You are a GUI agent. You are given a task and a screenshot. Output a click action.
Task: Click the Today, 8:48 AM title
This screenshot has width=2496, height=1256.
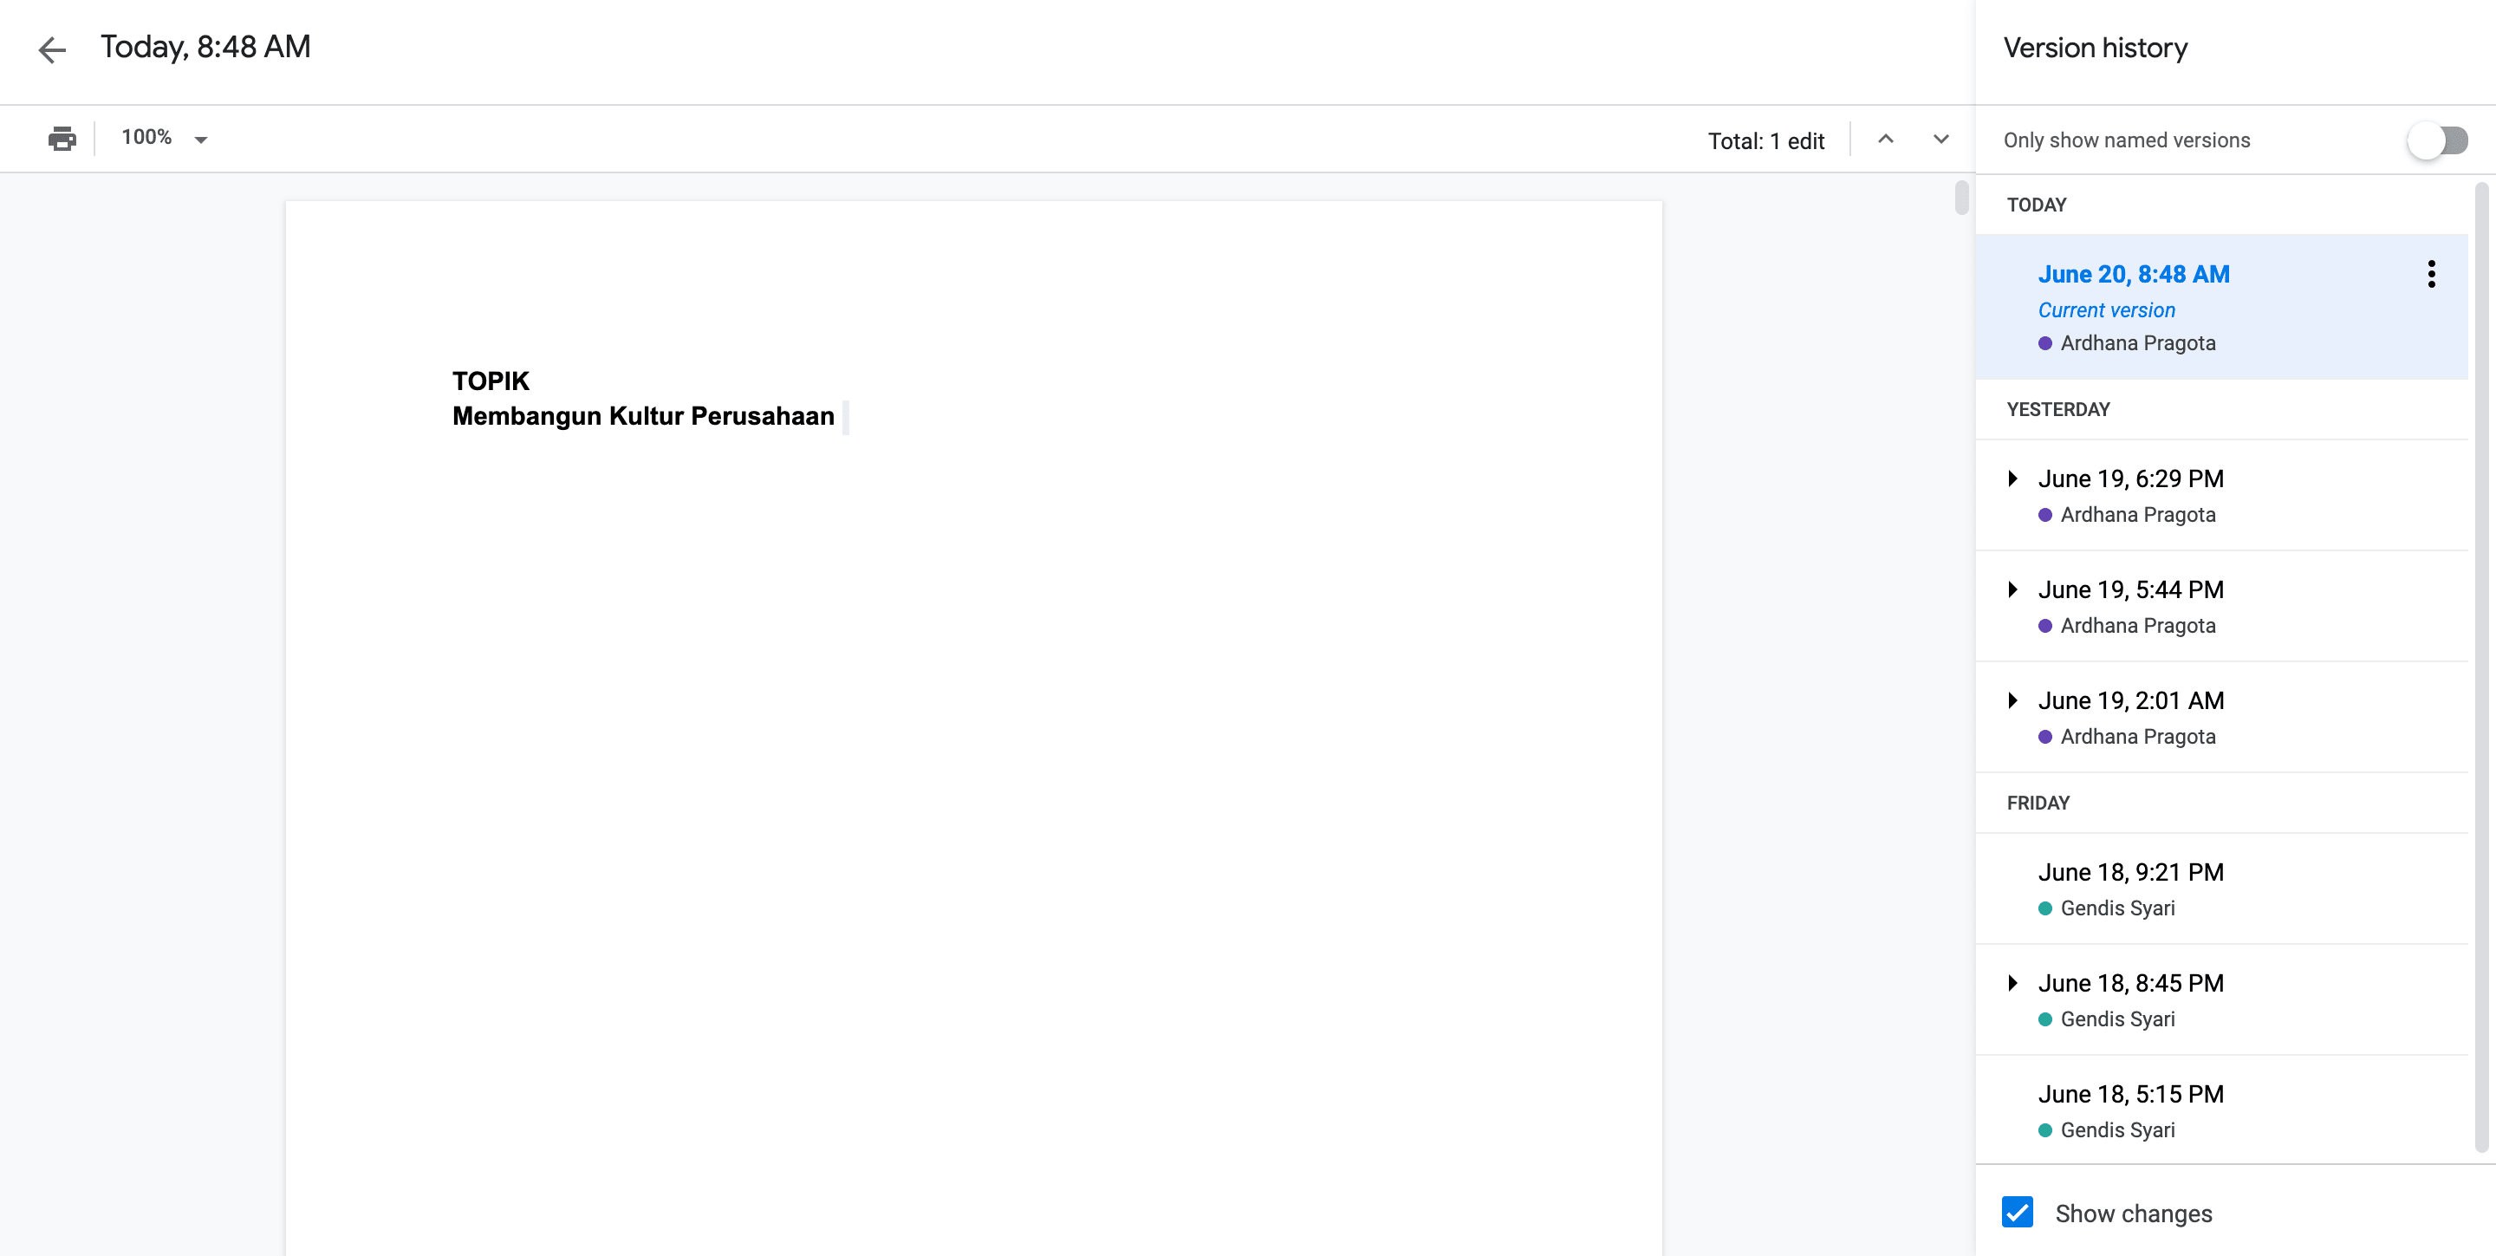click(205, 48)
